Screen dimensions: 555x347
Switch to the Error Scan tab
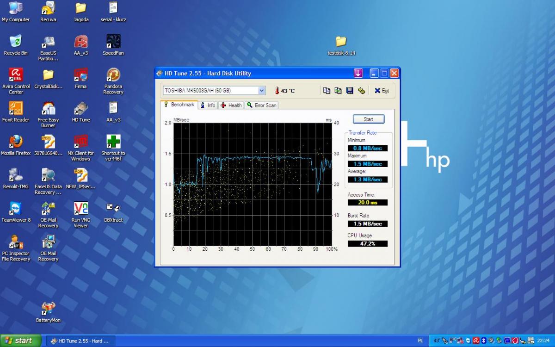coord(261,105)
